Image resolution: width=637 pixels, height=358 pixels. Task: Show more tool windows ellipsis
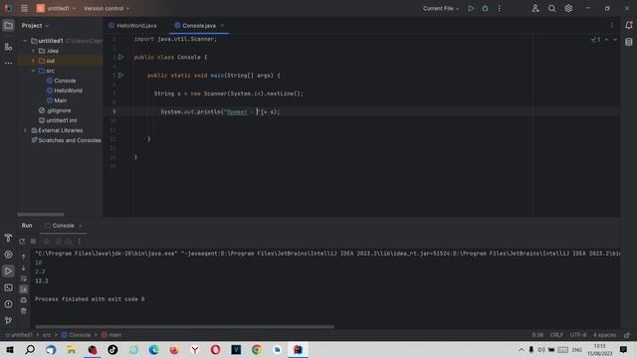pyautogui.click(x=8, y=63)
